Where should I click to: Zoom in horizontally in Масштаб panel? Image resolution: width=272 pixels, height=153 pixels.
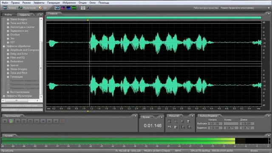[169, 122]
